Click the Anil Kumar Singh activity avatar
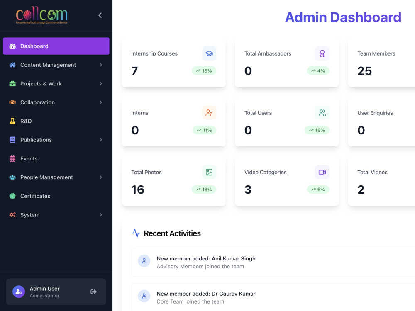The width and height of the screenshot is (415, 311). tap(144, 261)
